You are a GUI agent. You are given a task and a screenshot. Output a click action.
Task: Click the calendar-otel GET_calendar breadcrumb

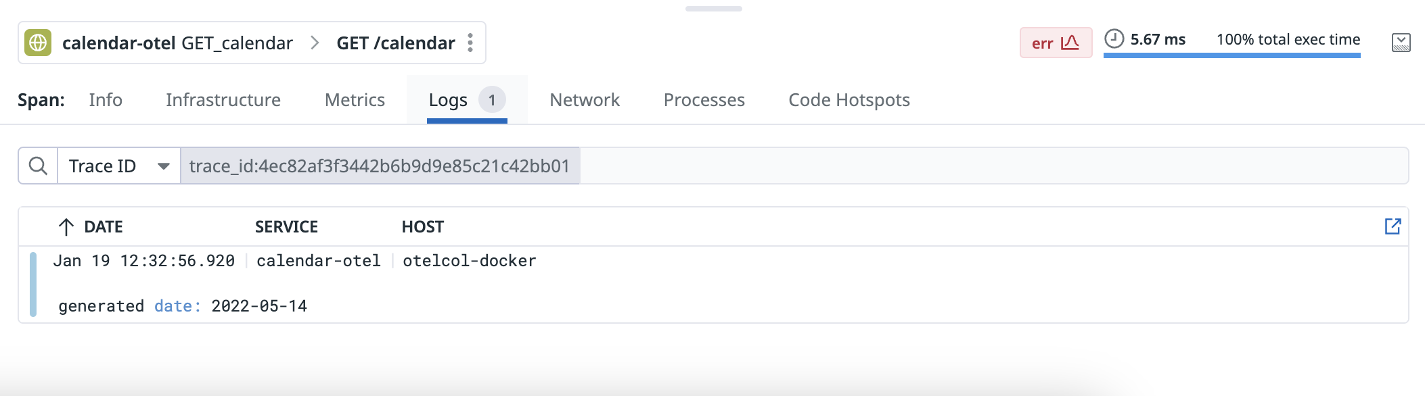point(177,43)
